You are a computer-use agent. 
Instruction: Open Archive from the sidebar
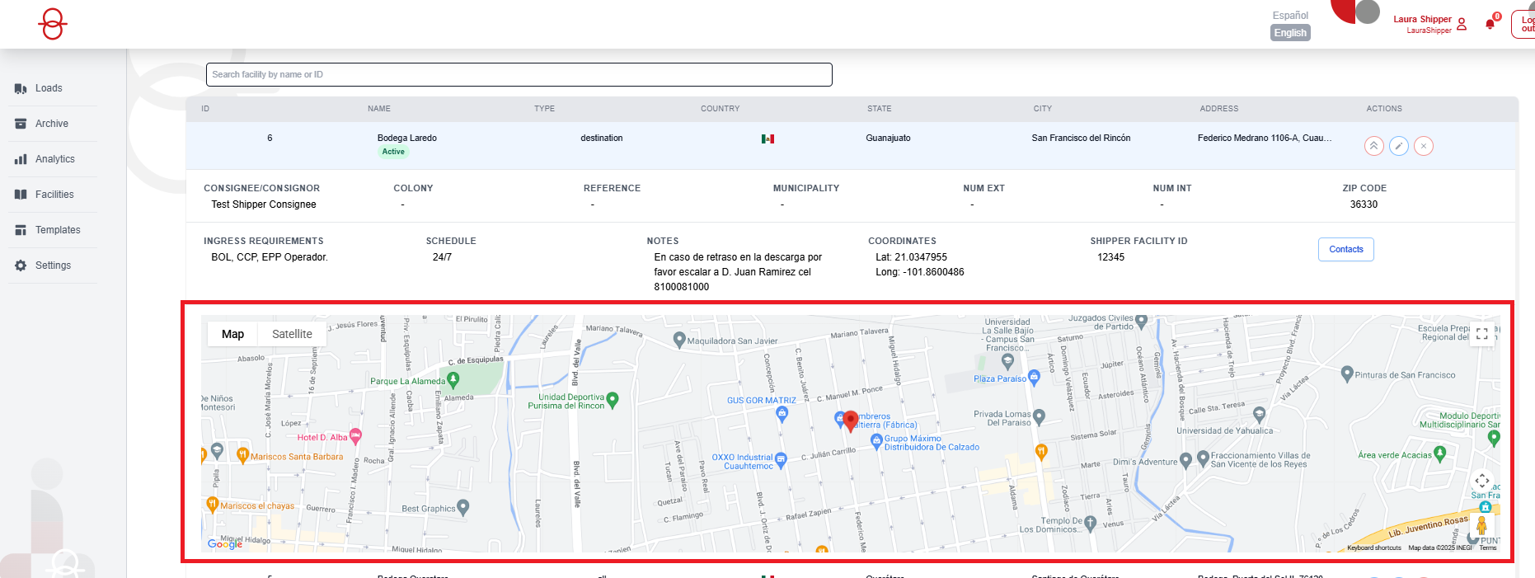pos(53,124)
